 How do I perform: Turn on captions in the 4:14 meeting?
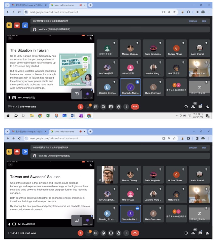[96, 233]
